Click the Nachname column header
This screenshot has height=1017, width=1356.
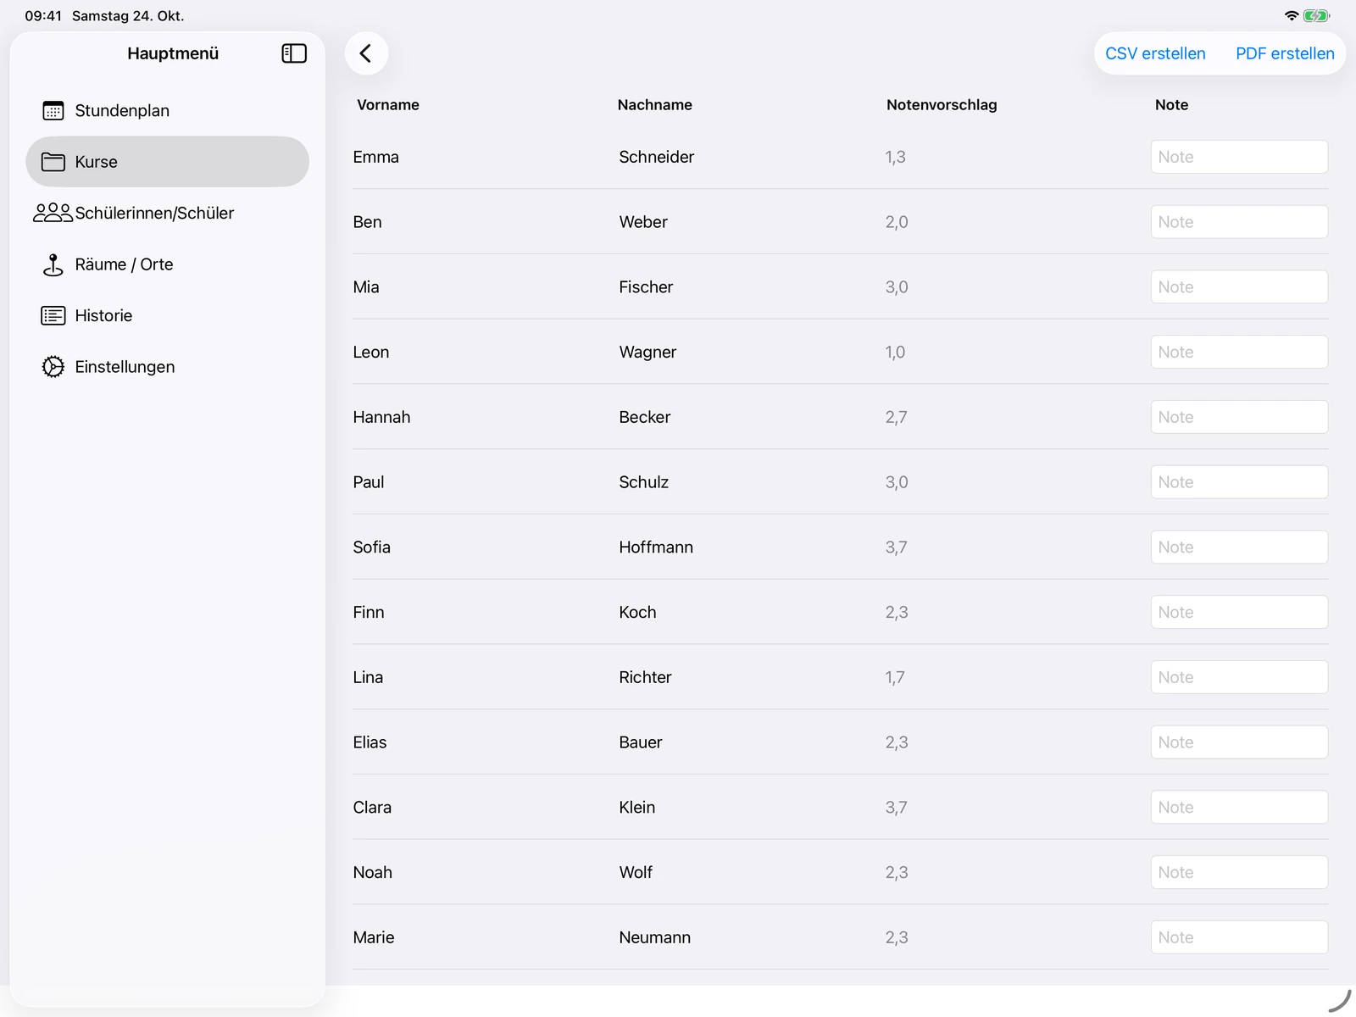click(655, 105)
